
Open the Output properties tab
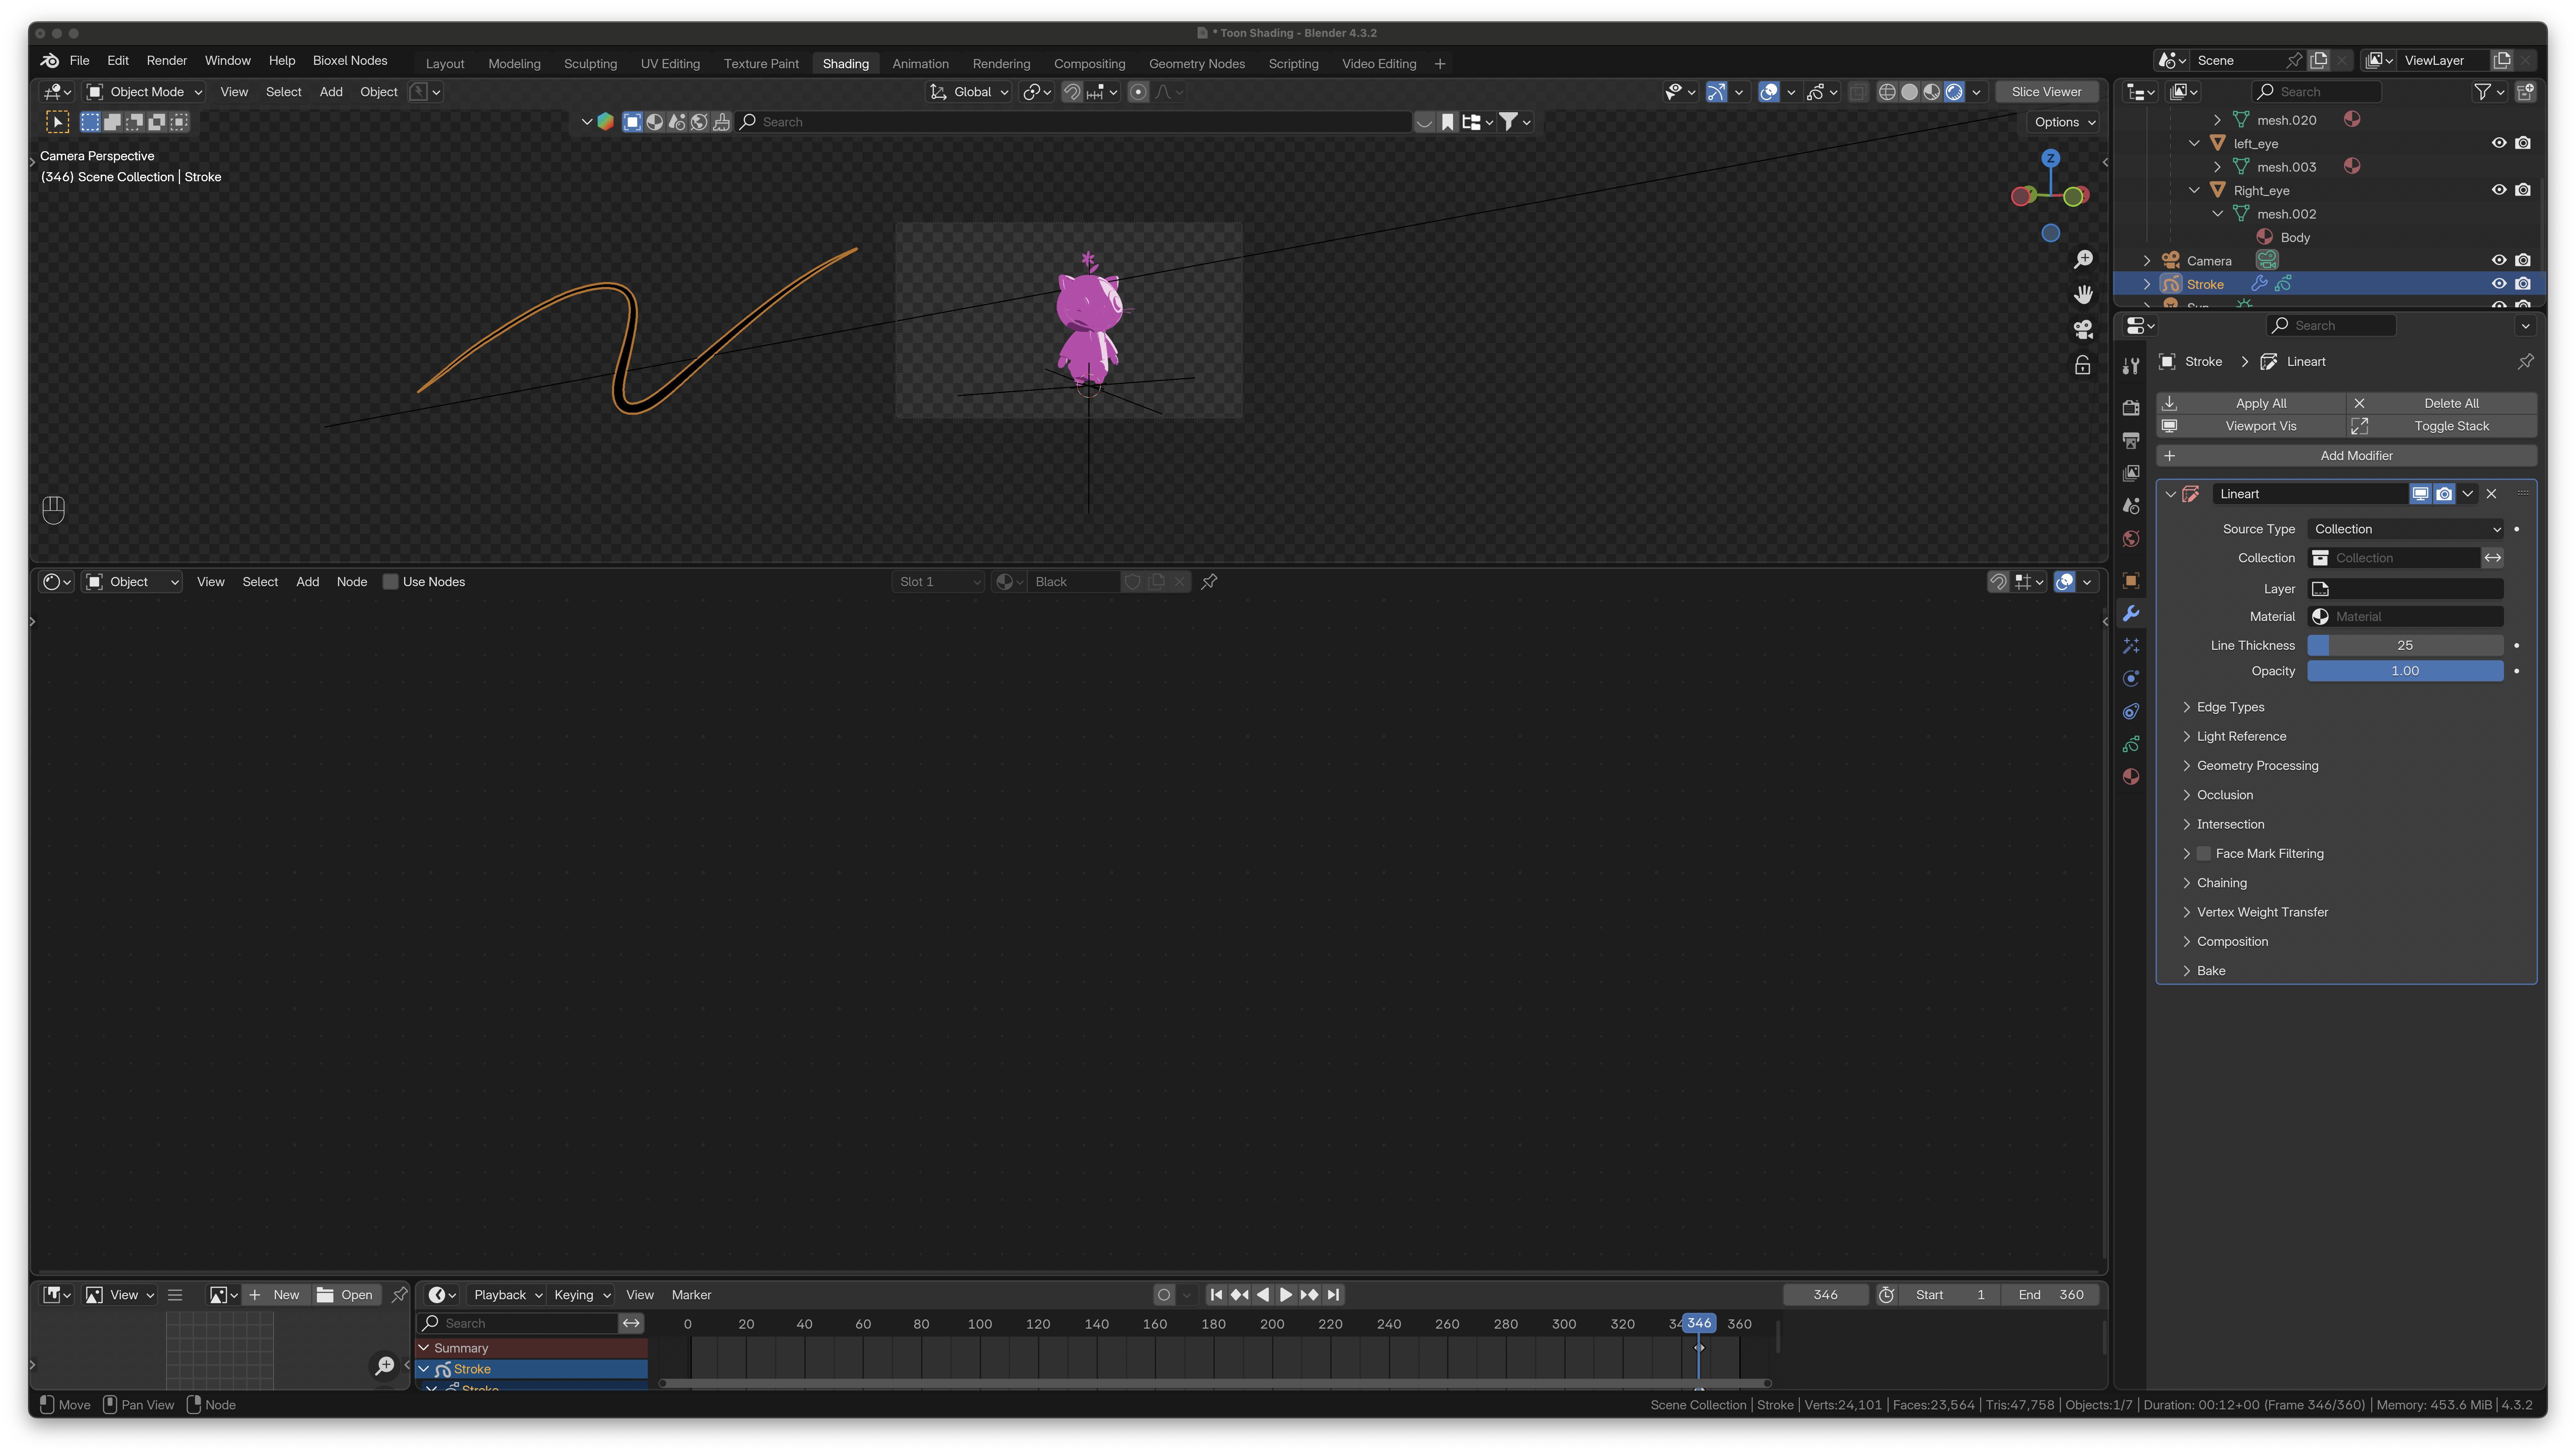[x=2131, y=440]
